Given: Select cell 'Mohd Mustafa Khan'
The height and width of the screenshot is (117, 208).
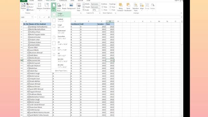Looking at the screenshot, I should (x=41, y=29).
